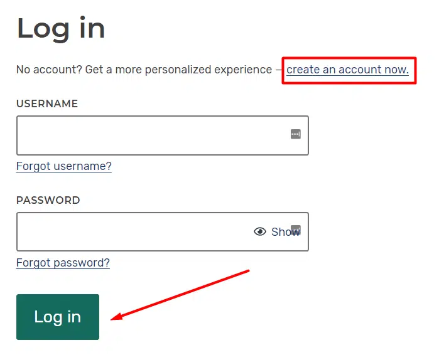
Task: Open the create an account now link
Action: [347, 70]
